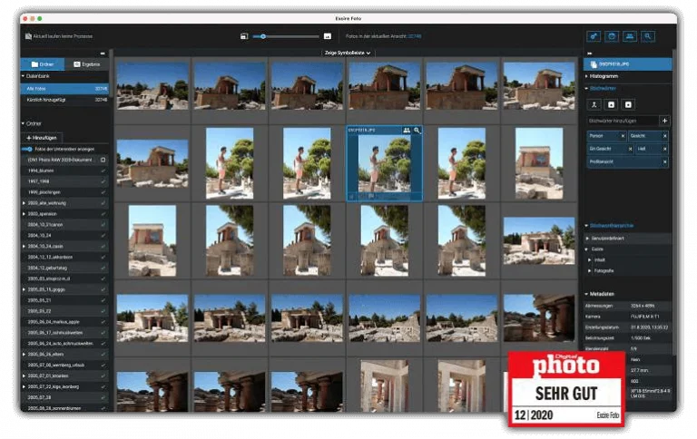Toggle checkbox for ON1 Photo RAW folder
Viewport: 697px width, 439px height.
tap(103, 160)
